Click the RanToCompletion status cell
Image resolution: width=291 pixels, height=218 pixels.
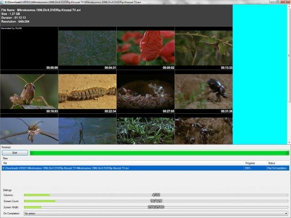tap(278, 168)
